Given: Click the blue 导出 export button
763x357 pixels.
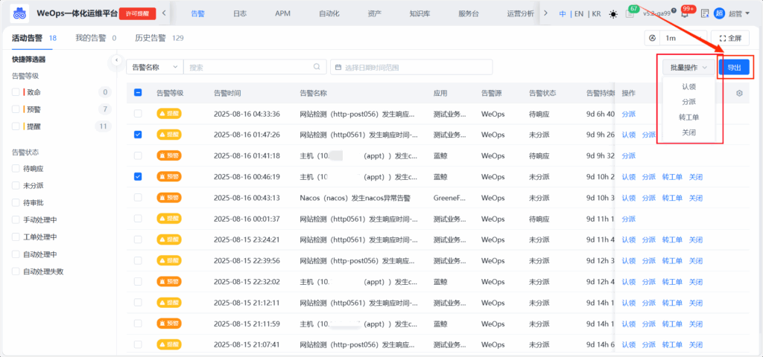Looking at the screenshot, I should (734, 67).
